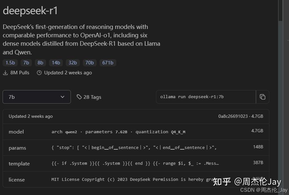Viewport: 289px width, 195px height.
Task: Select the 671b size tag
Action: tap(108, 63)
